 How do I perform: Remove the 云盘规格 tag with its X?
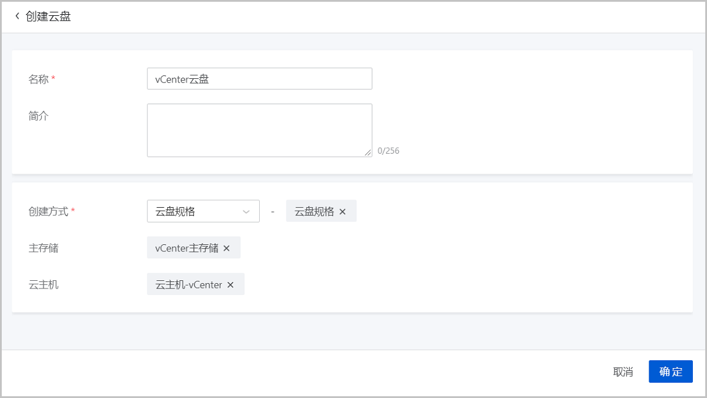pos(342,212)
